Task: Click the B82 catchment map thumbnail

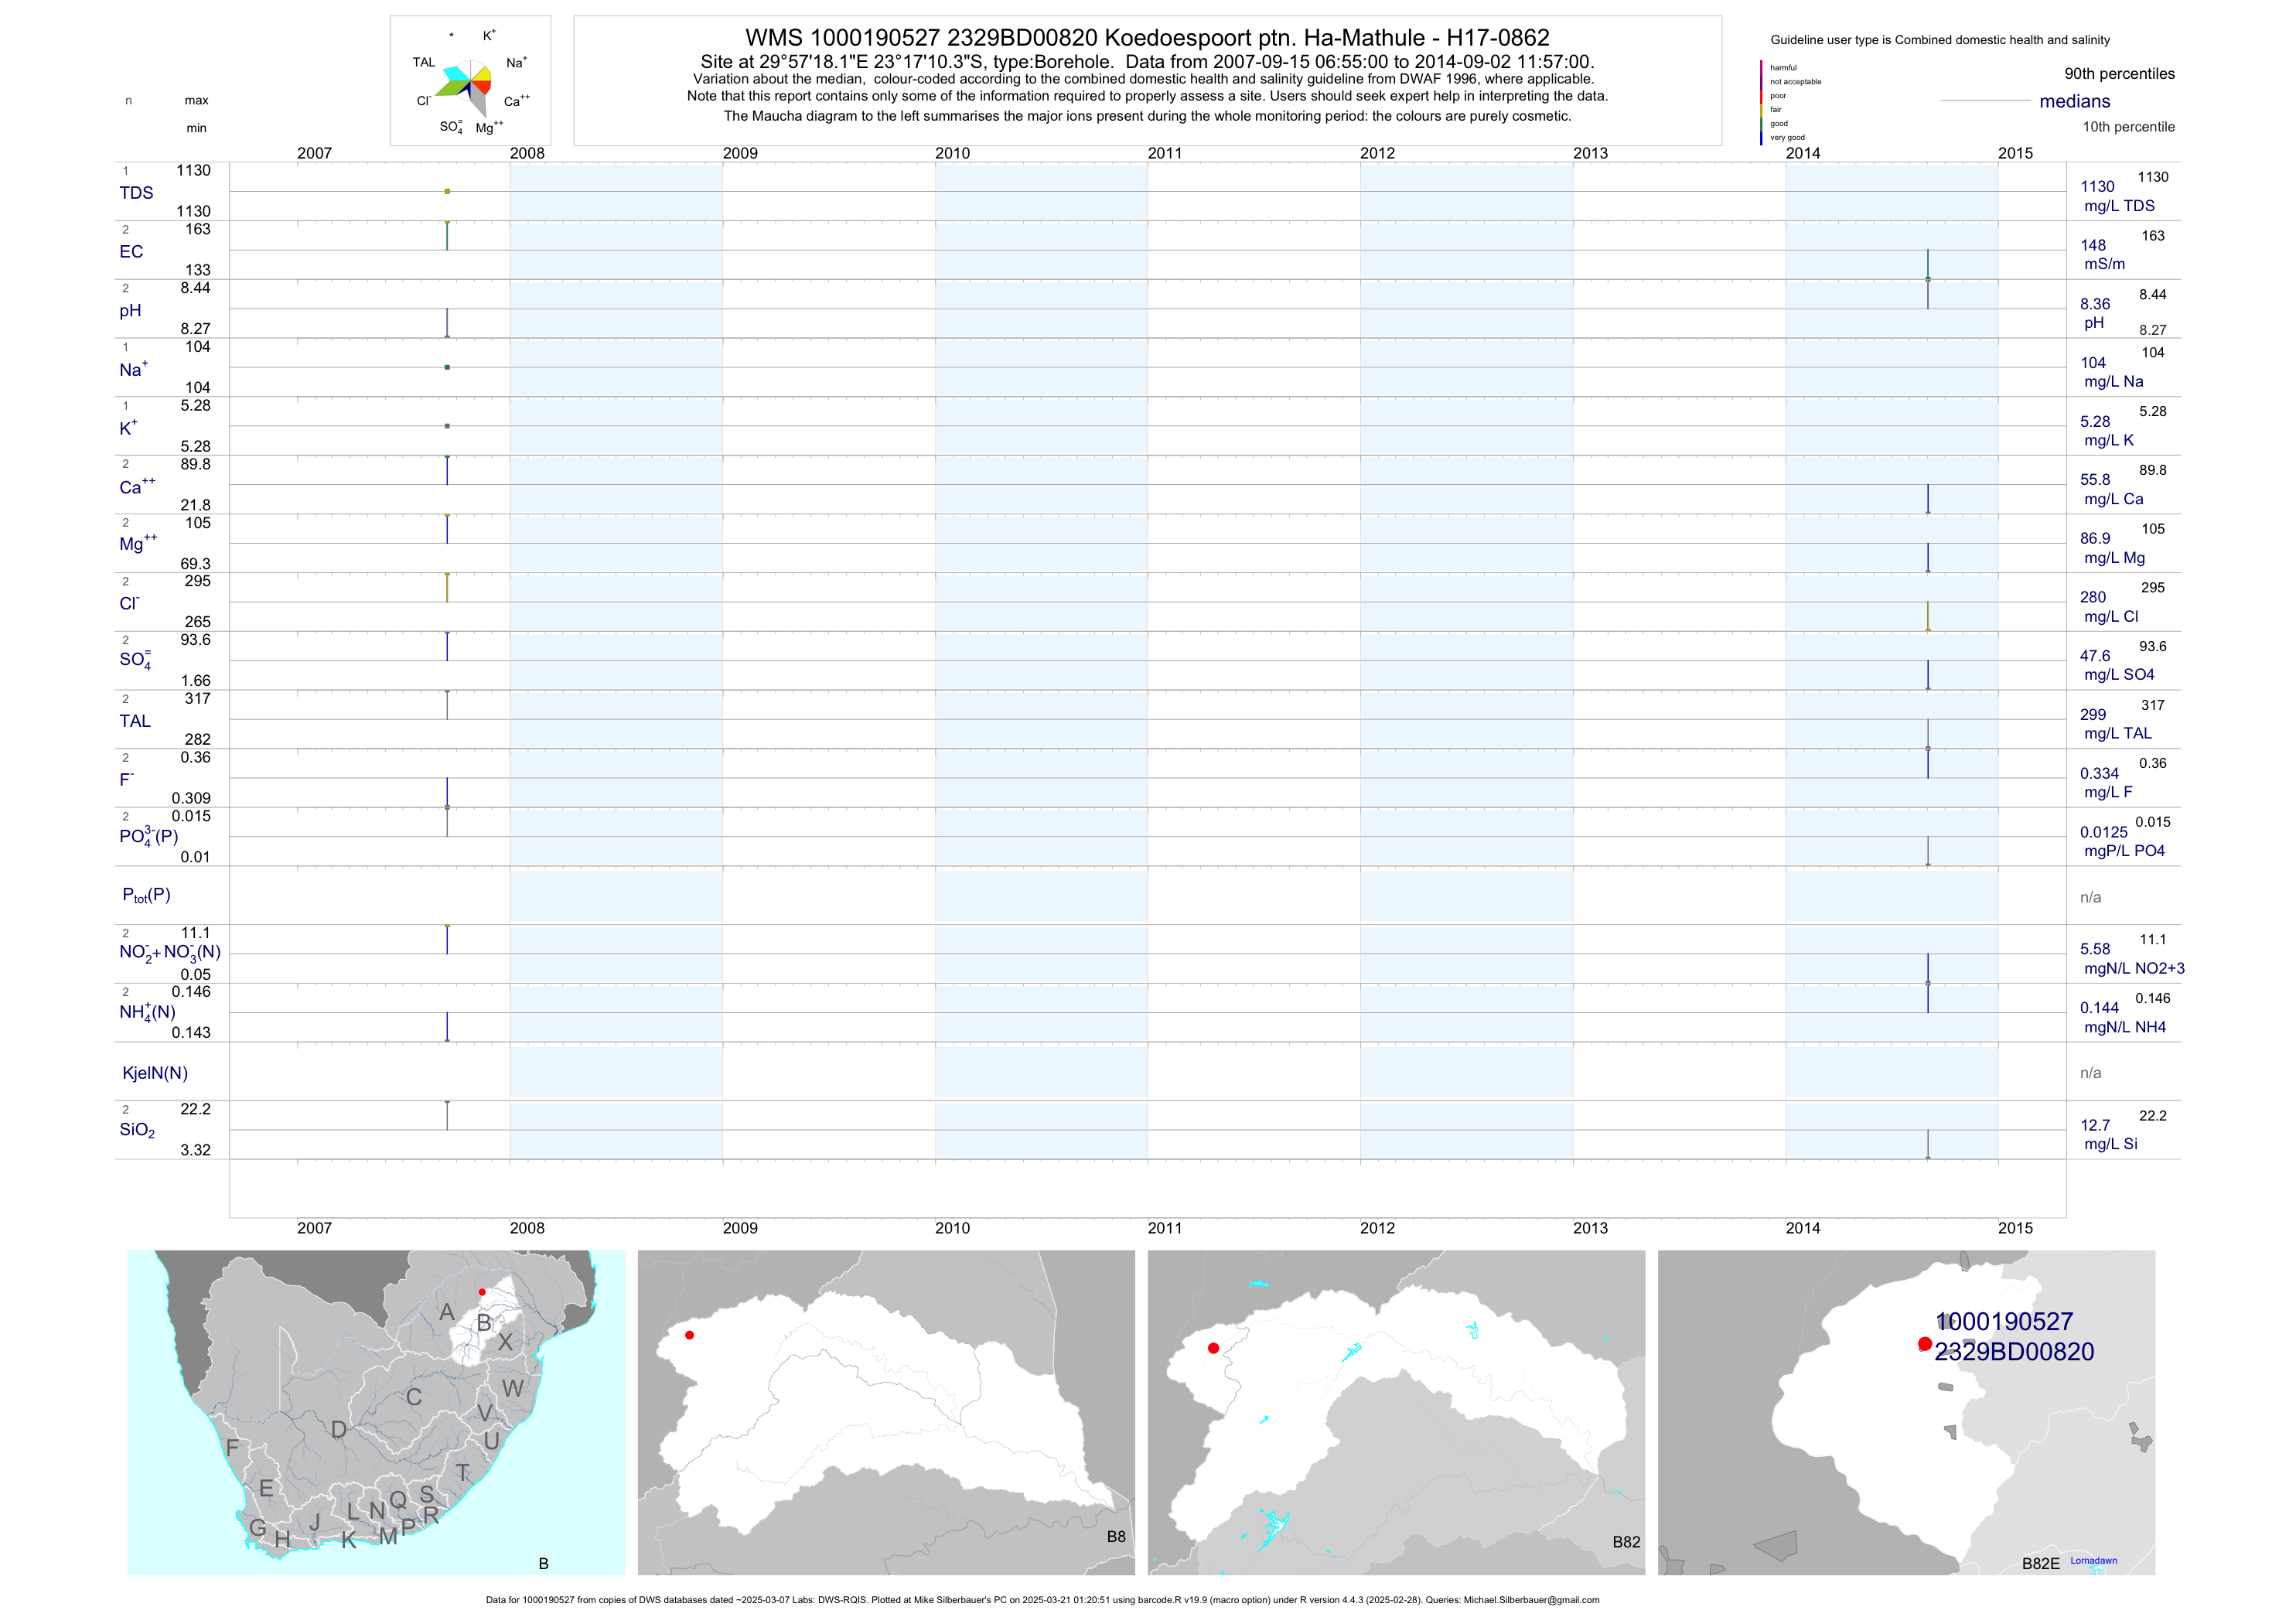Action: point(1396,1412)
